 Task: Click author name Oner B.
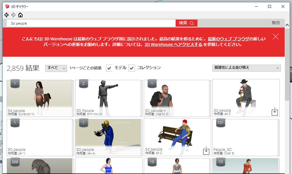coord(229,153)
